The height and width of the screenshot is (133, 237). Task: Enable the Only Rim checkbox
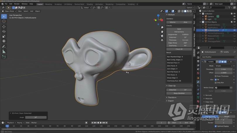point(216,83)
